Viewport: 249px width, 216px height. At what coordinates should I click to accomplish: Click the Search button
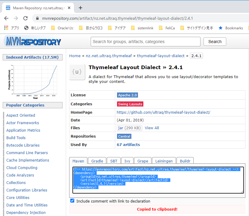tap(215, 42)
